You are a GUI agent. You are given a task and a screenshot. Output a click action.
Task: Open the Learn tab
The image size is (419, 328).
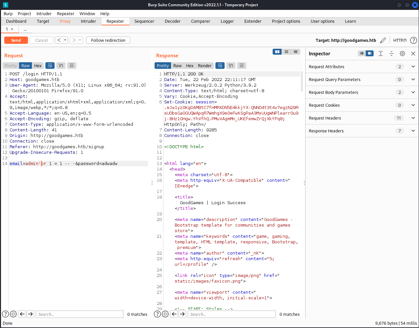350,21
